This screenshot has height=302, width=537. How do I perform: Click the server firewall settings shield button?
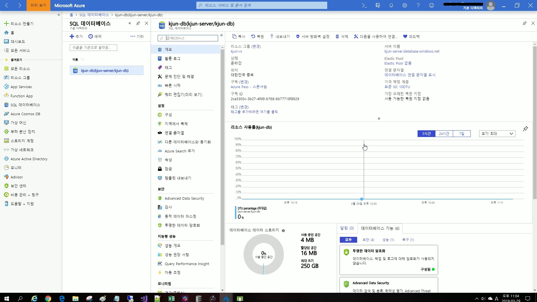pyautogui.click(x=313, y=36)
